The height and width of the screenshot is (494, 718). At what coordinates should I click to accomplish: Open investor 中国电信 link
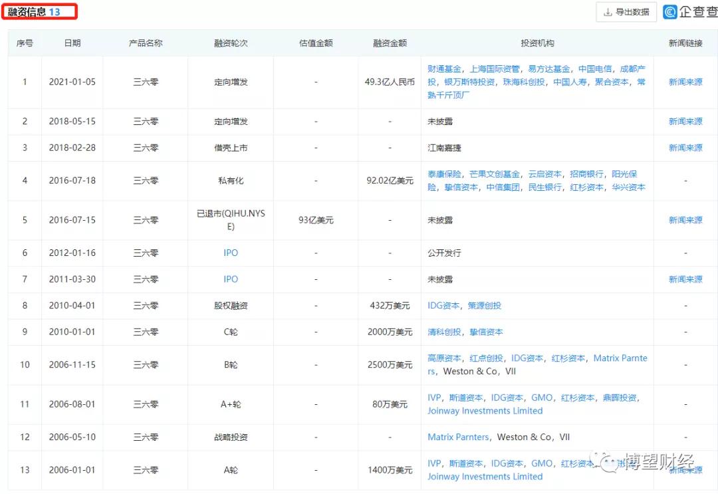point(595,68)
